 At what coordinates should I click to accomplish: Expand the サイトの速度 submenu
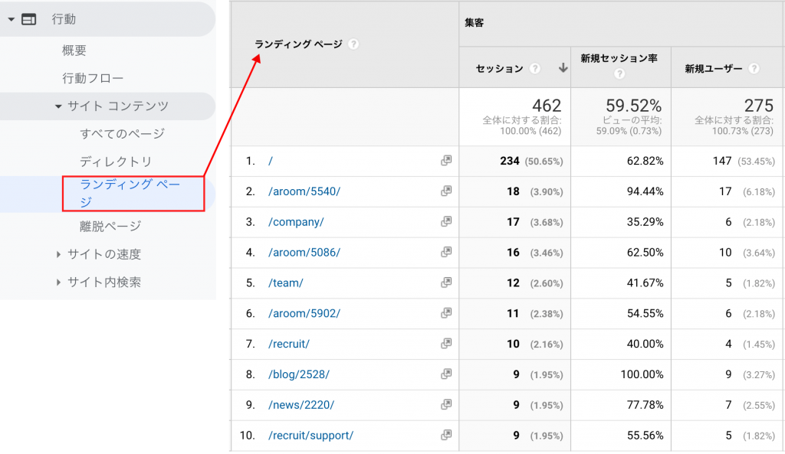point(58,255)
